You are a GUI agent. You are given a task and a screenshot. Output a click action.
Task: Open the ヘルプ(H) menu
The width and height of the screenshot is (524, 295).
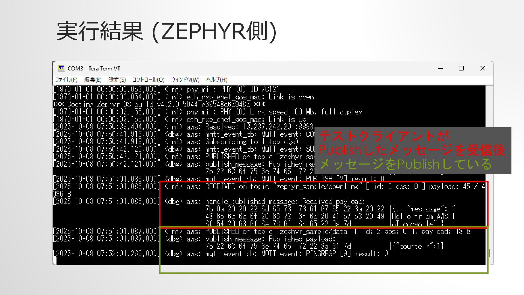(x=217, y=80)
